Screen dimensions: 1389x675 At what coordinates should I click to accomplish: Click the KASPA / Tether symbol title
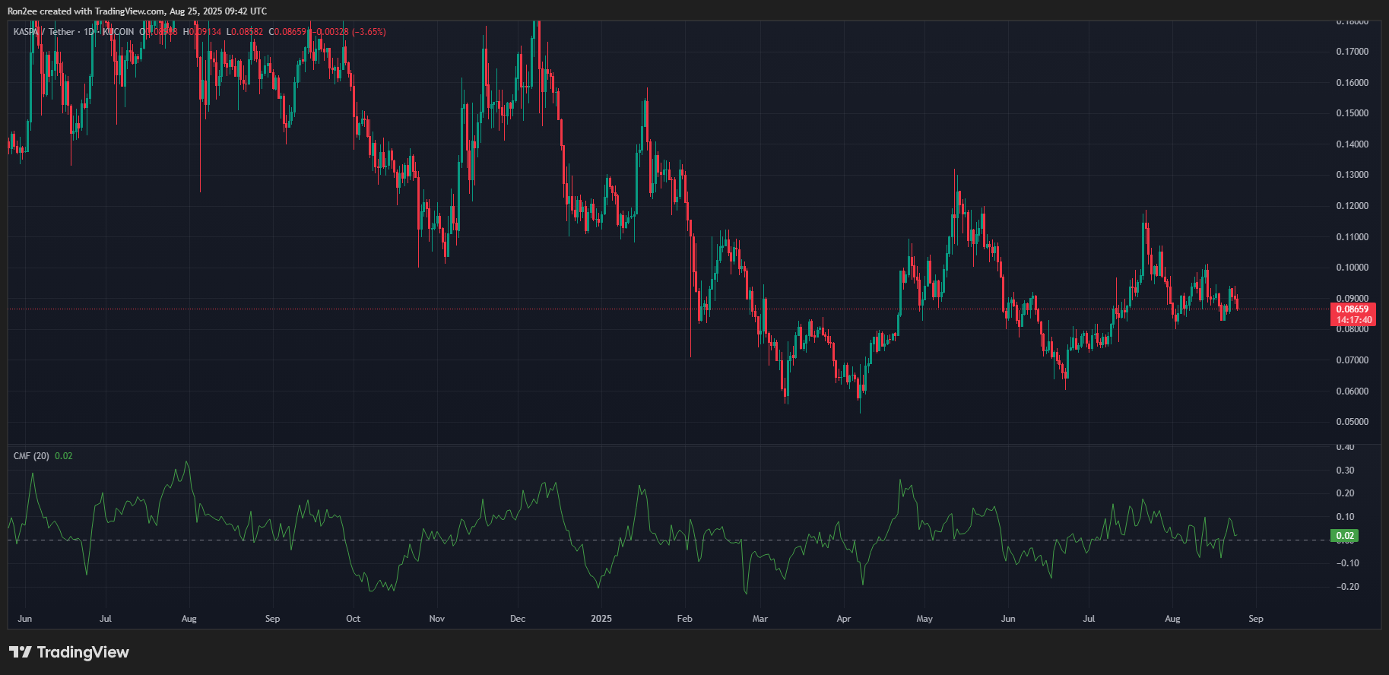(x=44, y=32)
